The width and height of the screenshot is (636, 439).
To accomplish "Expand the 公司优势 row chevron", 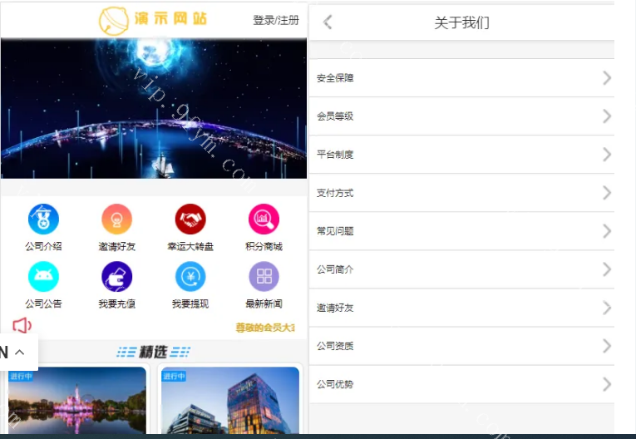I will pos(607,384).
